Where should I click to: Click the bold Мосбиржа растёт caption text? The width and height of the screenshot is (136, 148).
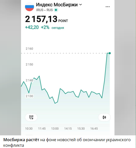[x=21, y=140]
